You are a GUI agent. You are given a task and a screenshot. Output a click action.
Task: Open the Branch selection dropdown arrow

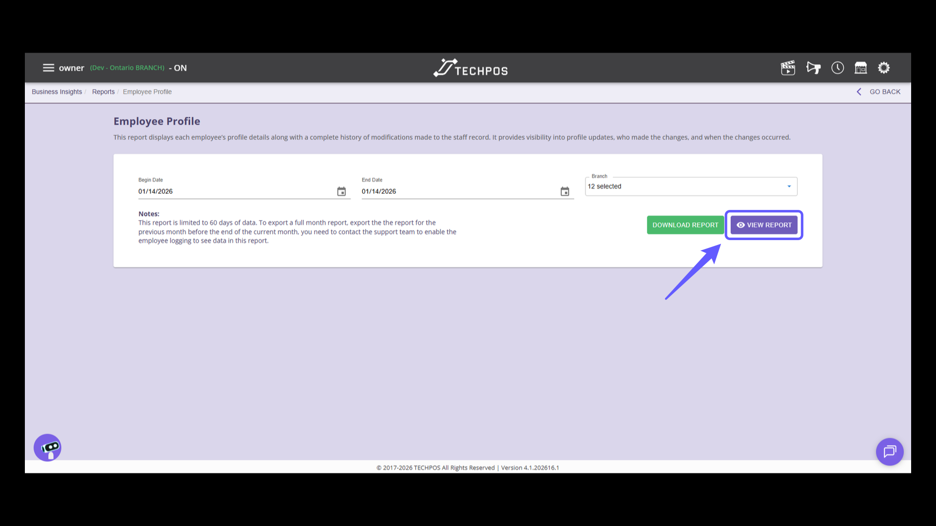coord(789,186)
